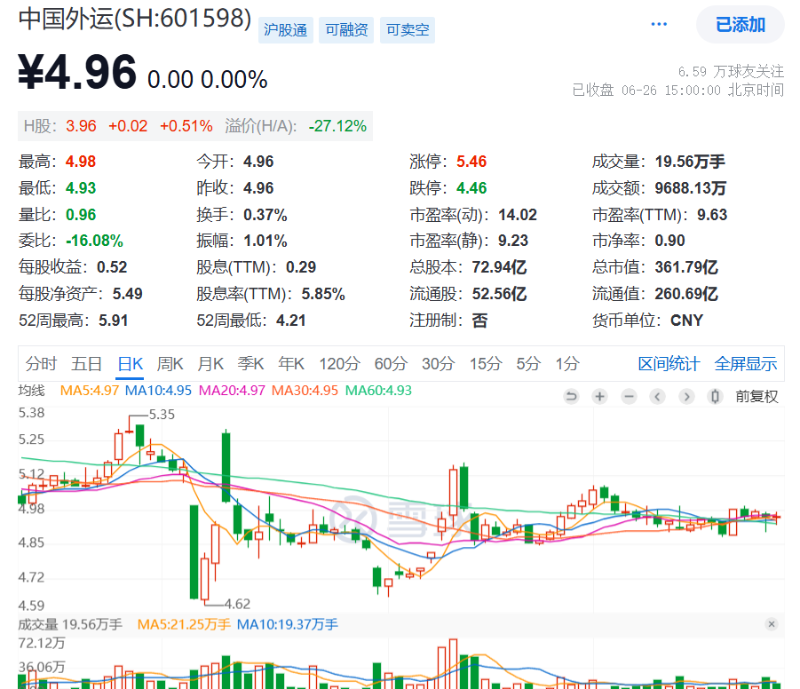The width and height of the screenshot is (800, 689).
Task: Click the 换手 value 0.37%
Action: point(265,215)
